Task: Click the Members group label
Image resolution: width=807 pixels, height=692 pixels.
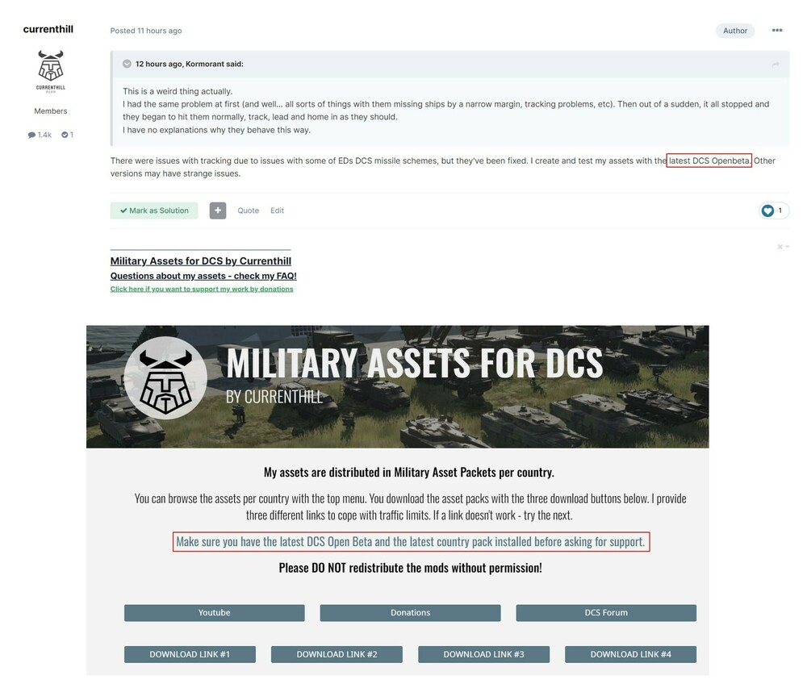Action: pyautogui.click(x=50, y=111)
